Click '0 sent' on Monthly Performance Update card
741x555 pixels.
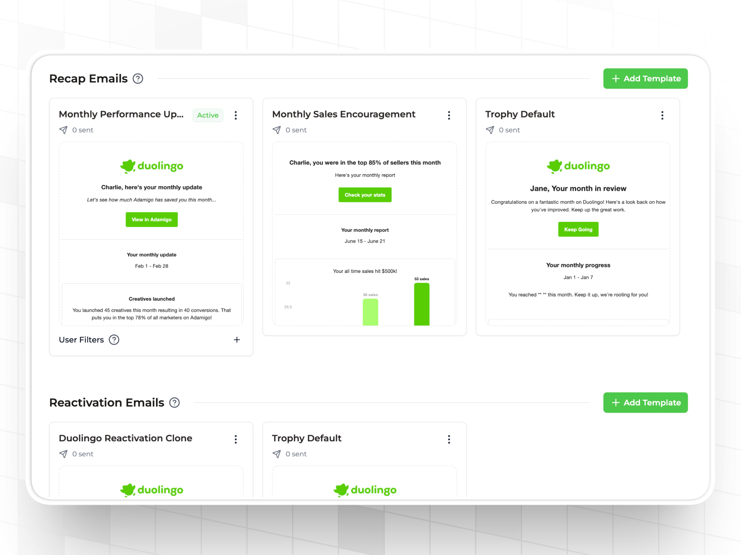coord(83,130)
